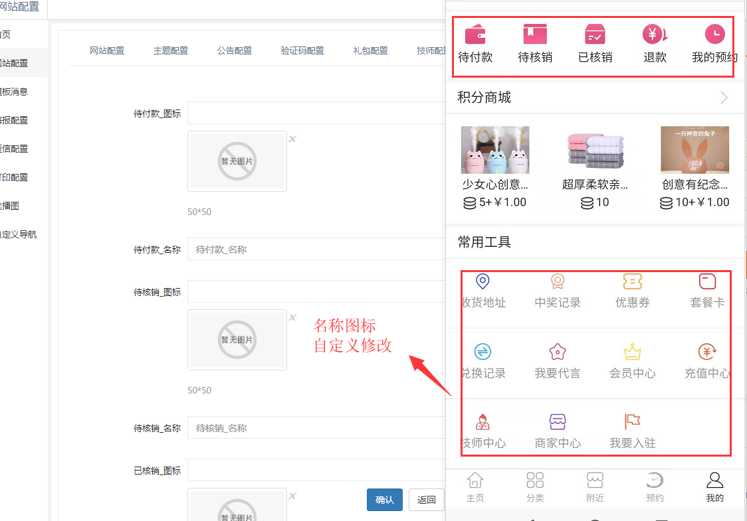Image resolution: width=747 pixels, height=521 pixels.
Task: Click the 待付款 image placeholder thumbnail
Action: 237,161
